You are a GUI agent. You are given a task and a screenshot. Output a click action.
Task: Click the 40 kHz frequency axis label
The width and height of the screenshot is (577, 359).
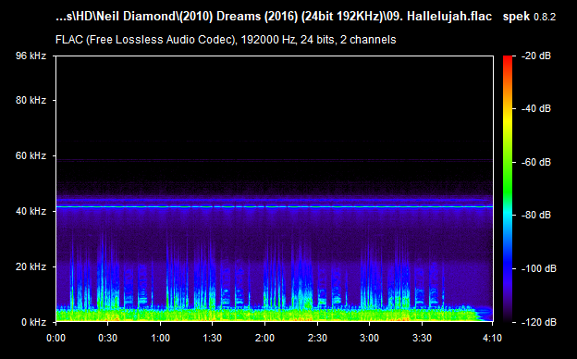point(31,211)
